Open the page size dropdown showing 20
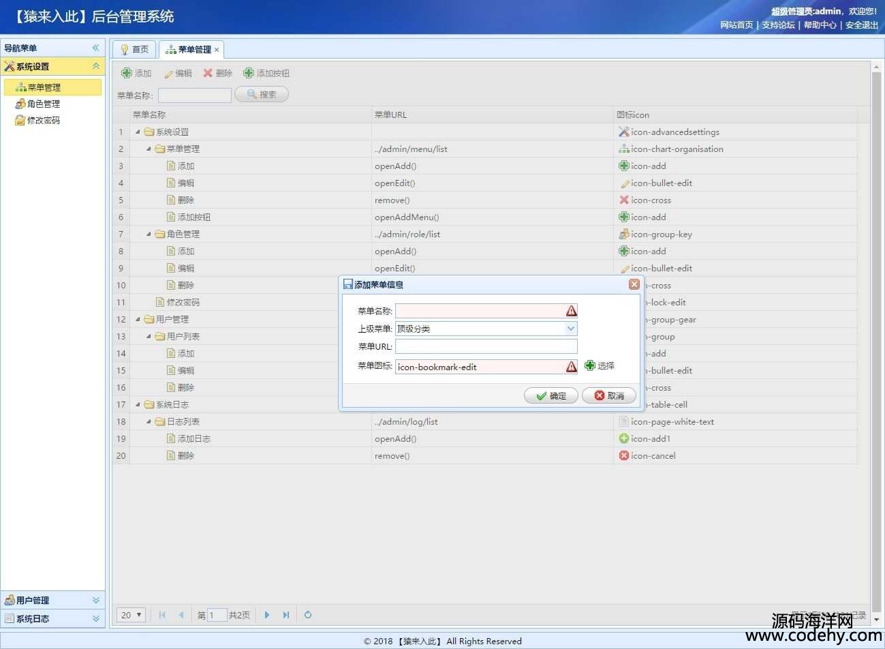Screen dimensions: 885x649 [x=131, y=615]
